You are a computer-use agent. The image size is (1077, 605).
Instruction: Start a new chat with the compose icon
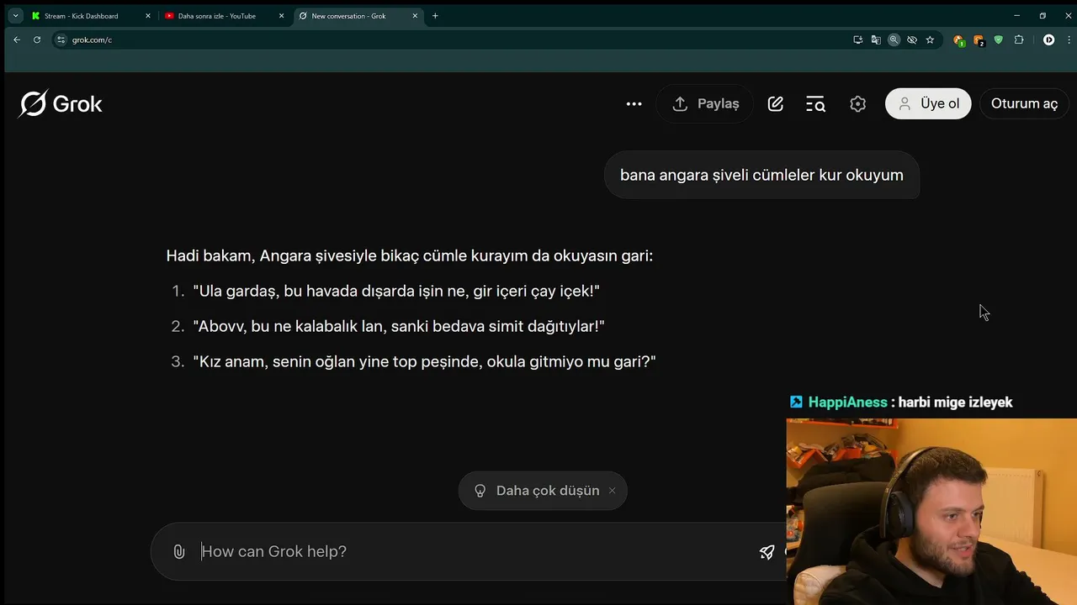pos(776,104)
